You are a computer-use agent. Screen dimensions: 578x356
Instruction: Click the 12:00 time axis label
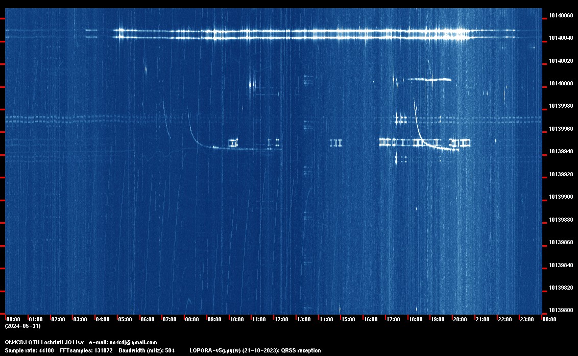click(x=281, y=319)
